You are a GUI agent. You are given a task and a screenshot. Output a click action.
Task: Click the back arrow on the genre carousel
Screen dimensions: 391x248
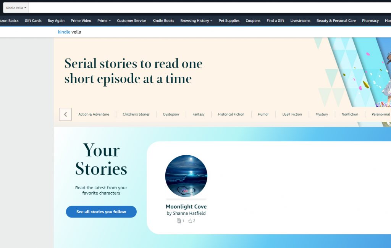(65, 114)
